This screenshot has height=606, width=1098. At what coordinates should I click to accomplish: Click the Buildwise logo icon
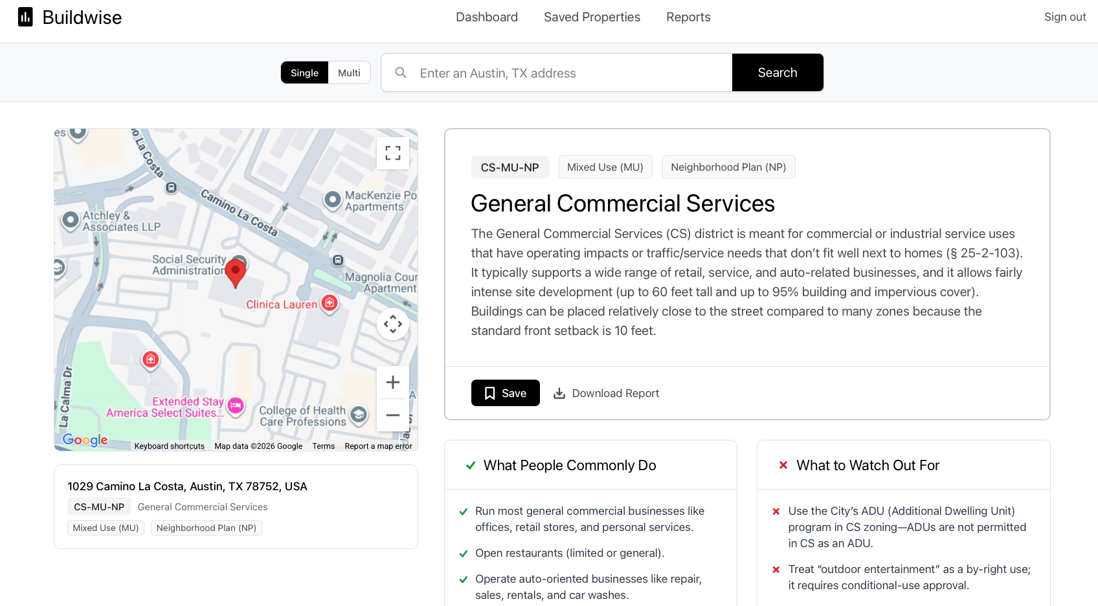25,17
